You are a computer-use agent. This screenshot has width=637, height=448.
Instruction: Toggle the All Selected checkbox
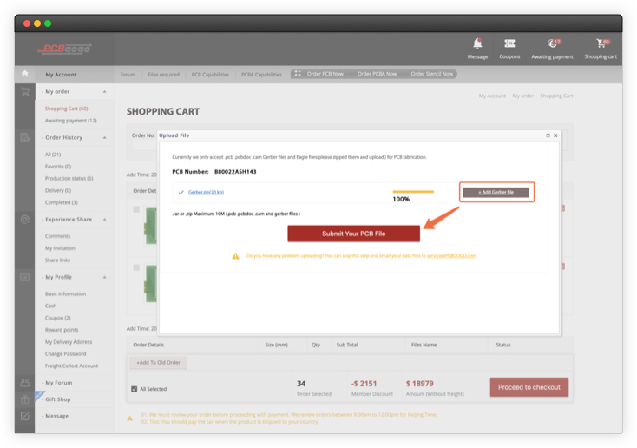point(134,389)
